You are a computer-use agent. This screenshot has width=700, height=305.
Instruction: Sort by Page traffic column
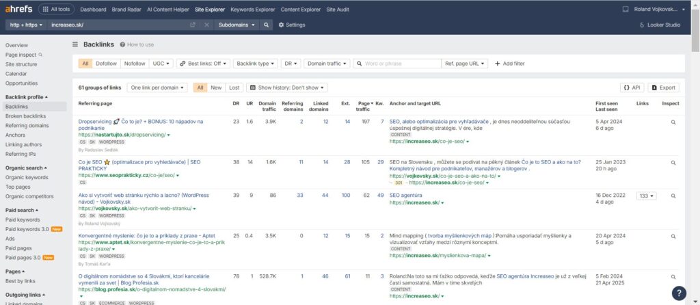coord(364,106)
